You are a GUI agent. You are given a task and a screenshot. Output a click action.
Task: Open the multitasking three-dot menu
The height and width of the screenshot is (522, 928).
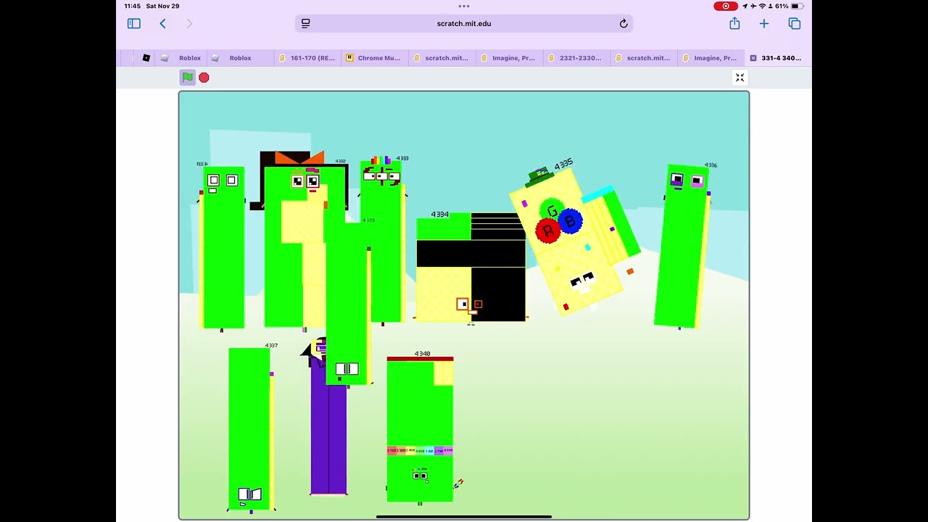coord(464,6)
